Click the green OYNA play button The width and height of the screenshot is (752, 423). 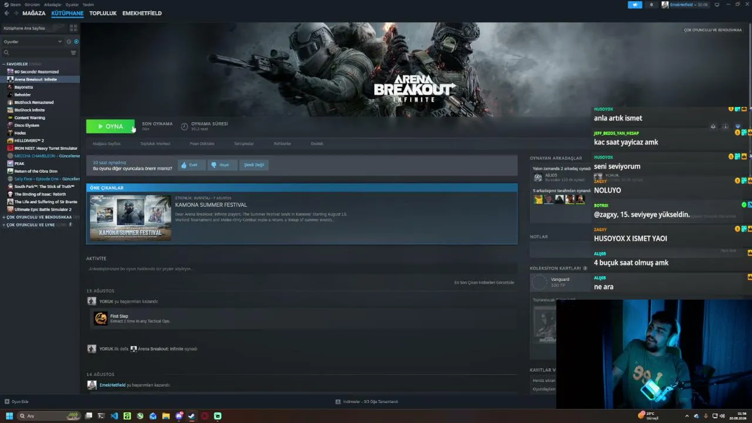[110, 126]
